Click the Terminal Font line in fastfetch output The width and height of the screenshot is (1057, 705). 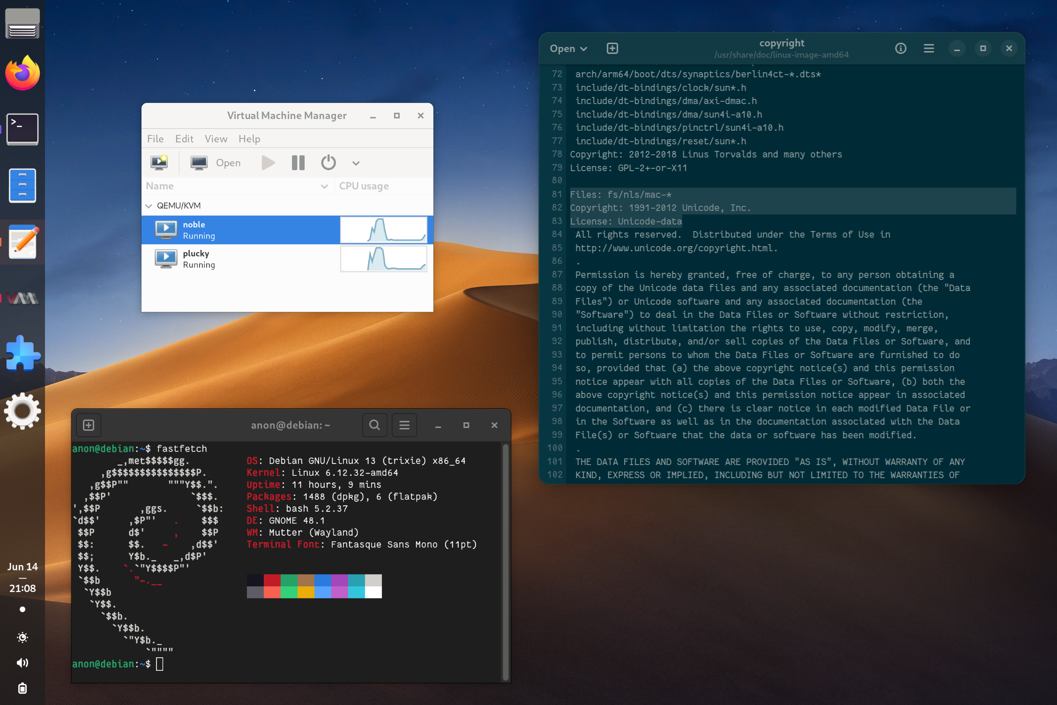pyautogui.click(x=362, y=544)
